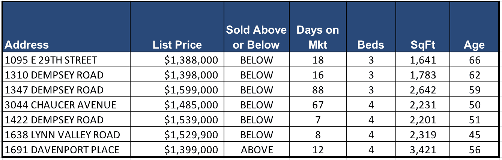Click the $1,529,900 list price cell

pyautogui.click(x=191, y=135)
